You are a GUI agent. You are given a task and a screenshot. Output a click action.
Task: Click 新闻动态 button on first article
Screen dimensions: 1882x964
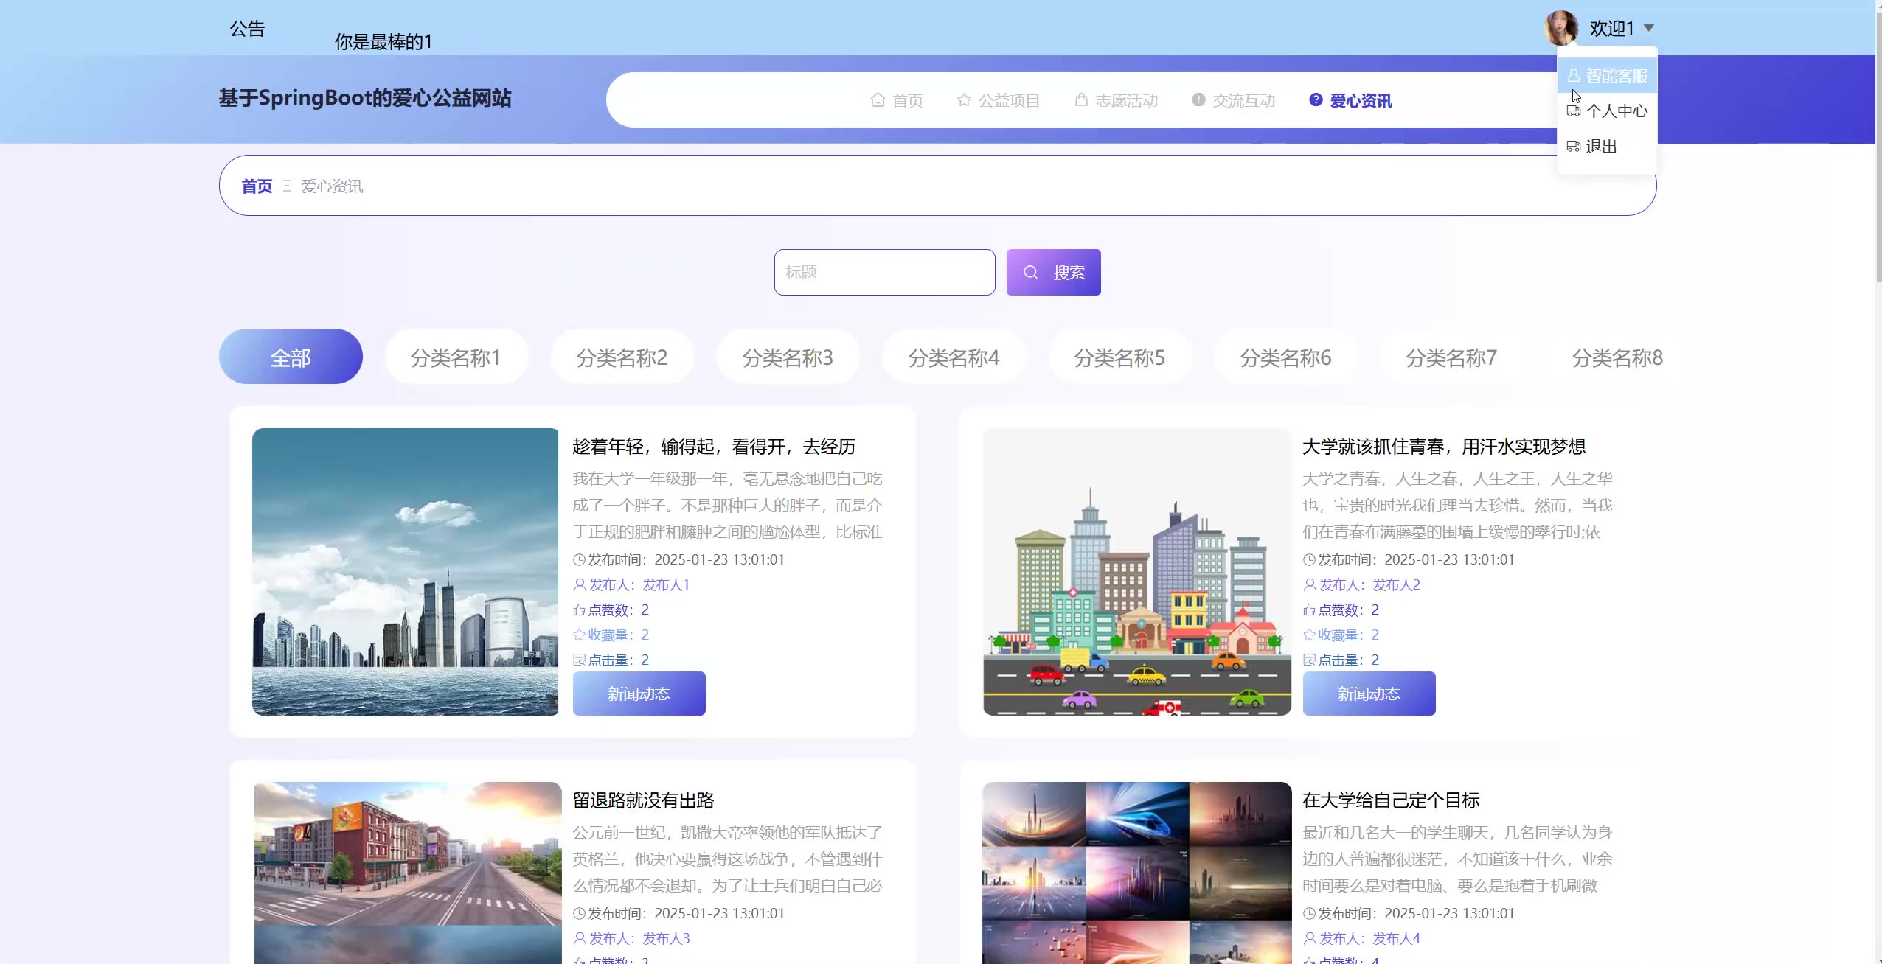[x=639, y=694]
